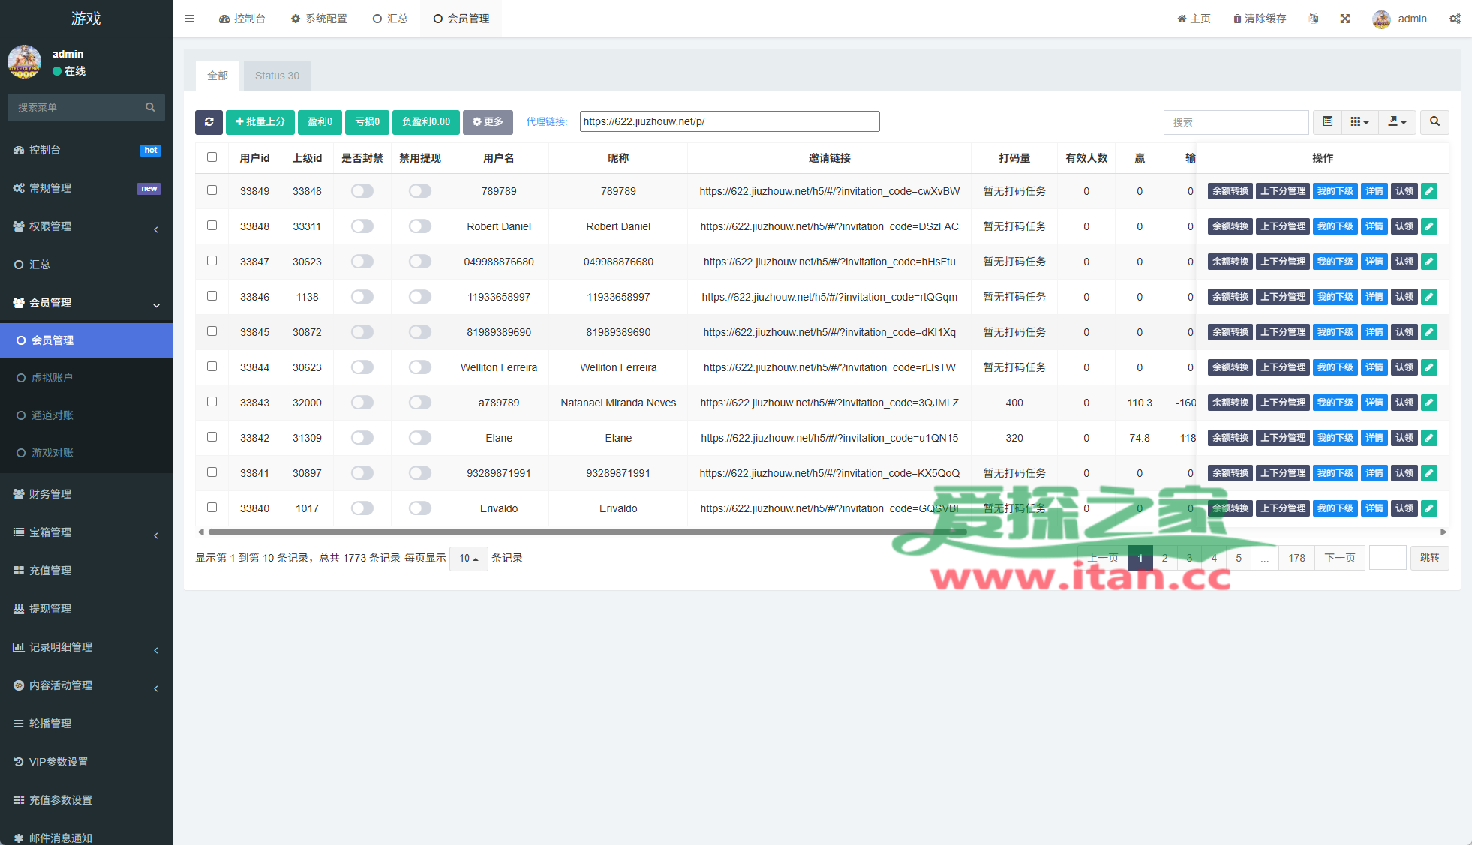Open top-right settings gears icon
The image size is (1472, 845).
[x=1455, y=19]
